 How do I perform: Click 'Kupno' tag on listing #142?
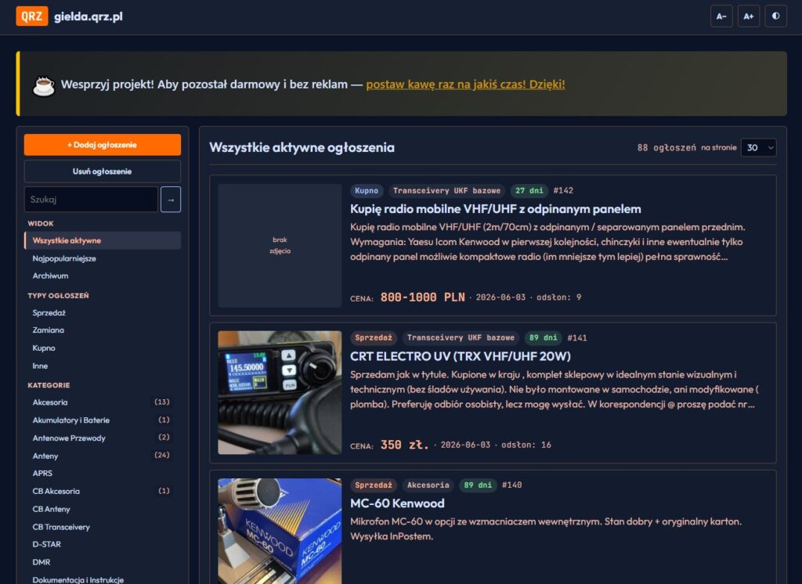(367, 191)
